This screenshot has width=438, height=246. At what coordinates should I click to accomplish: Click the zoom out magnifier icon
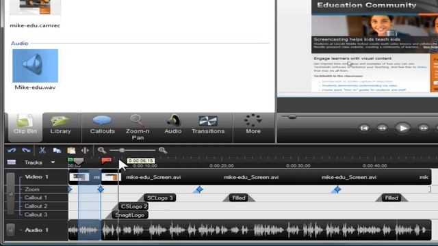(102, 150)
